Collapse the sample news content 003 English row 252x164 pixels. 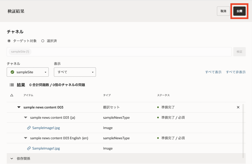point(26,138)
